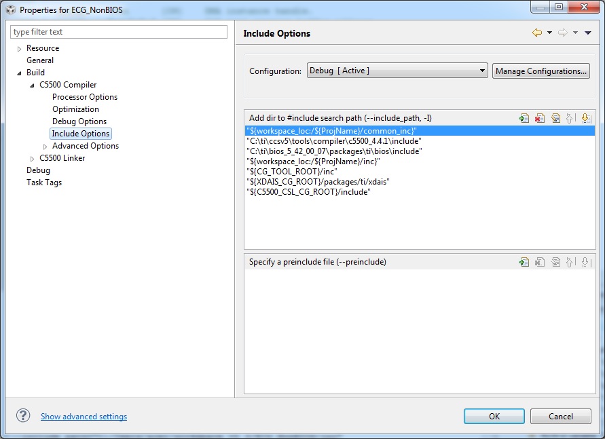The width and height of the screenshot is (605, 439).
Task: Select c5500_4.4.1\include path entry
Action: pos(420,141)
